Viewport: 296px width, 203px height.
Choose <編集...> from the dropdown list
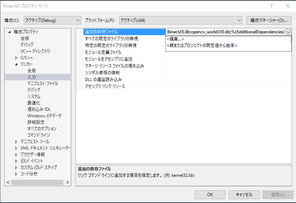point(176,39)
